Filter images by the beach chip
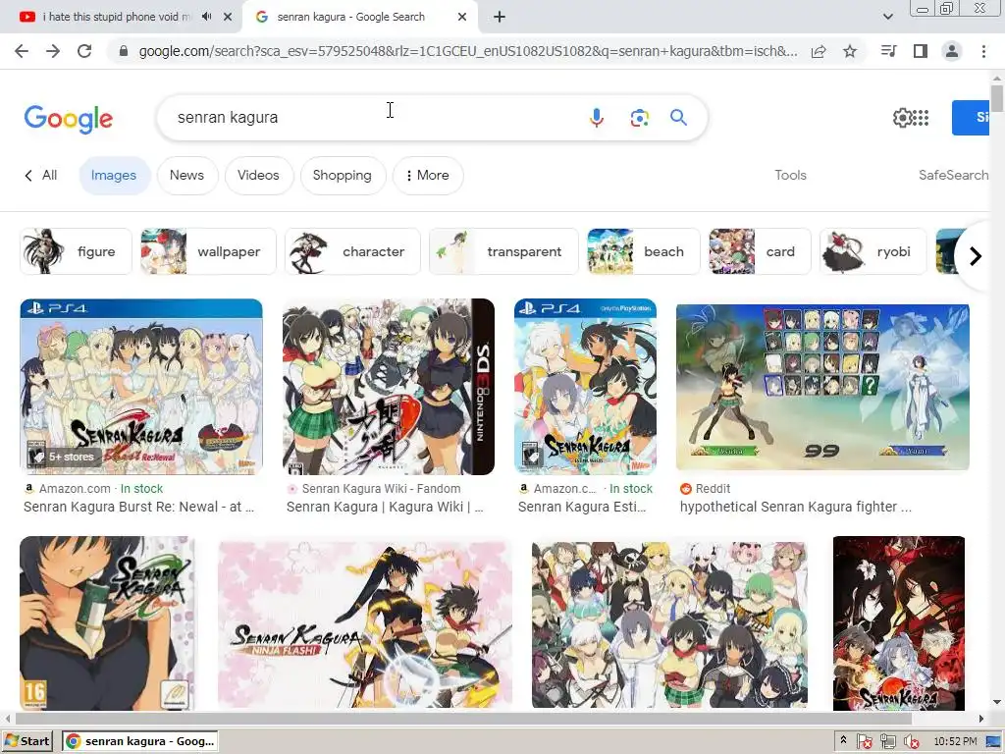This screenshot has height=754, width=1005. pyautogui.click(x=644, y=251)
